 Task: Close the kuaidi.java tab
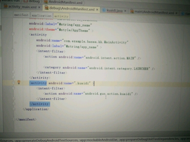[125, 11]
